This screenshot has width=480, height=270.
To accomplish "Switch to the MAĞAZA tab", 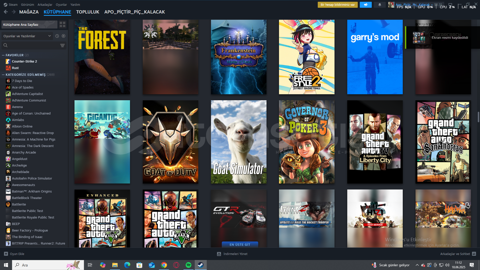I will coord(29,12).
